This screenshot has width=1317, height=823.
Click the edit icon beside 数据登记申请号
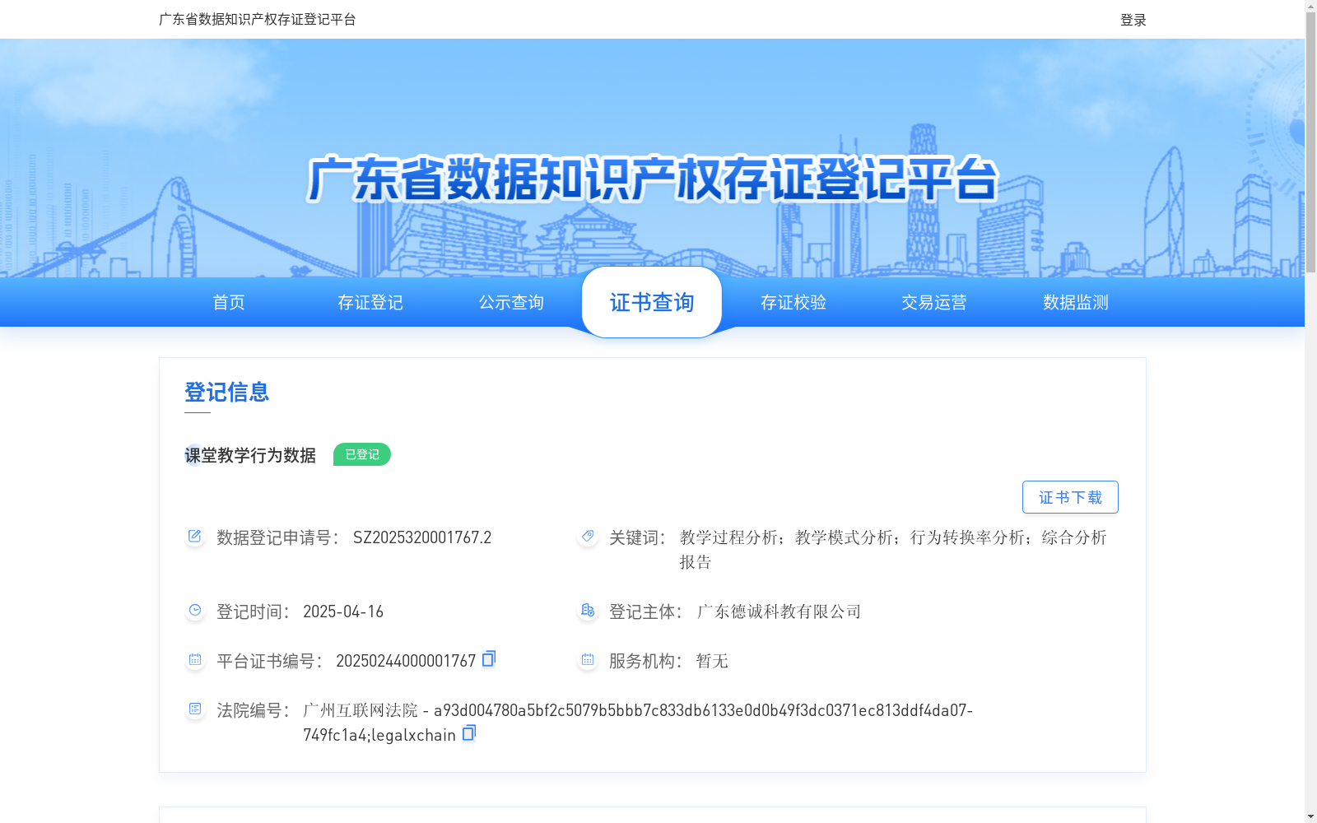pos(195,537)
